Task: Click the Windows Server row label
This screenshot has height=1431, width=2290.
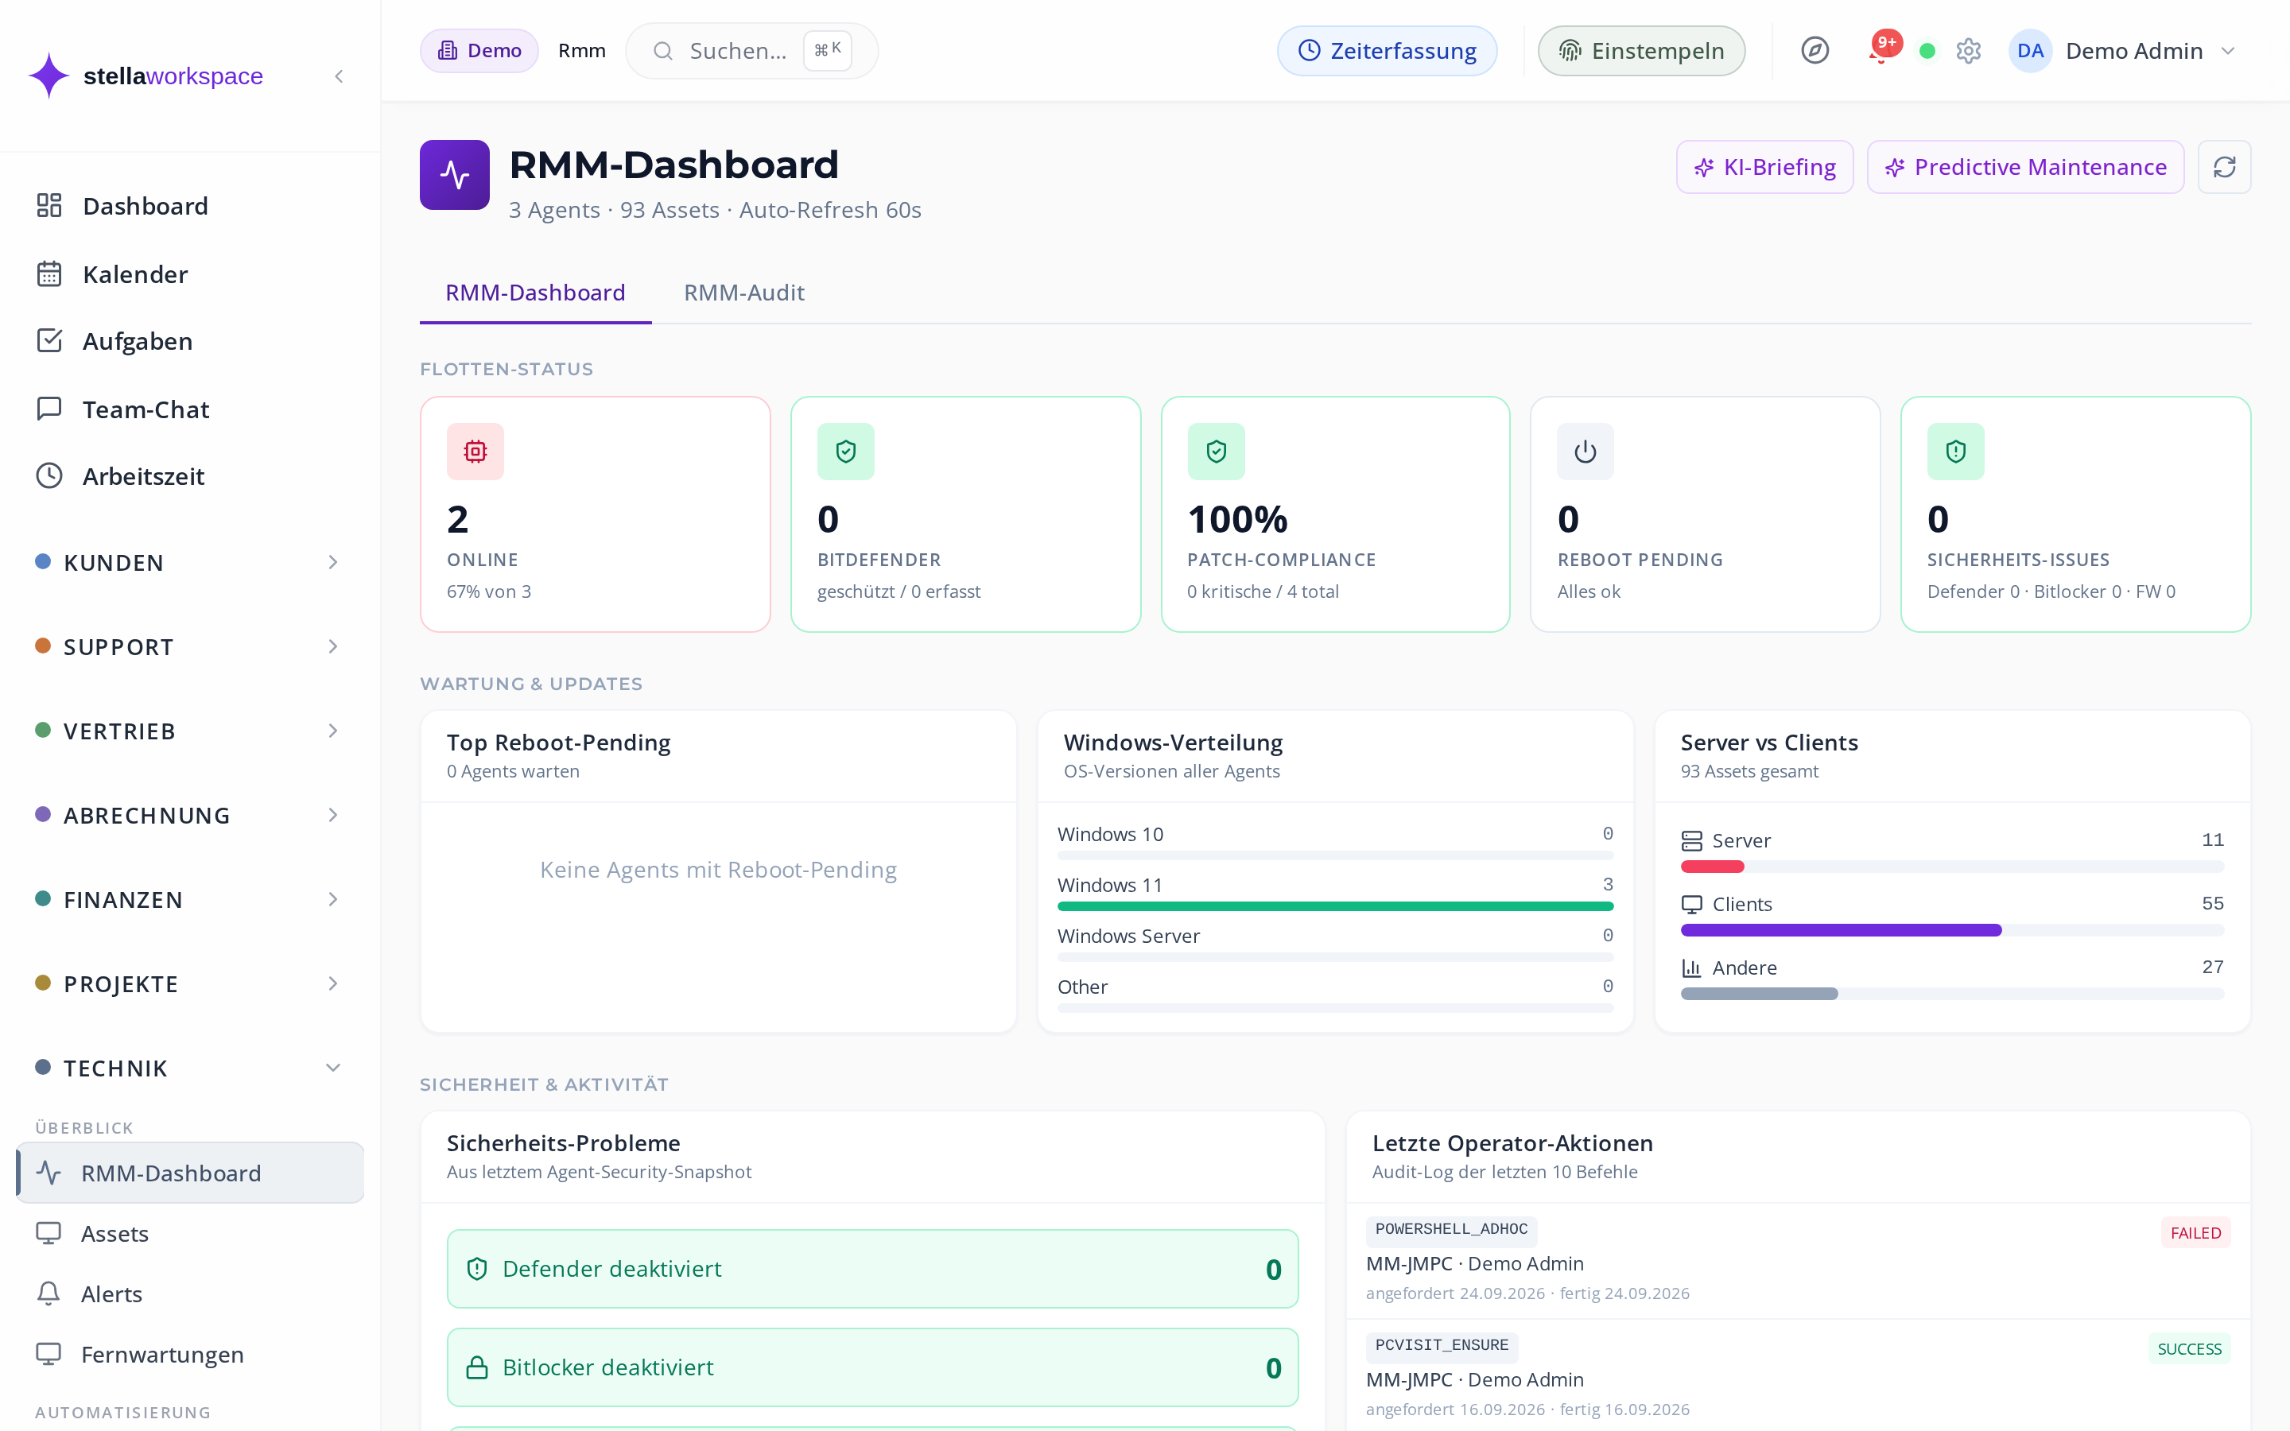Action: click(x=1128, y=936)
